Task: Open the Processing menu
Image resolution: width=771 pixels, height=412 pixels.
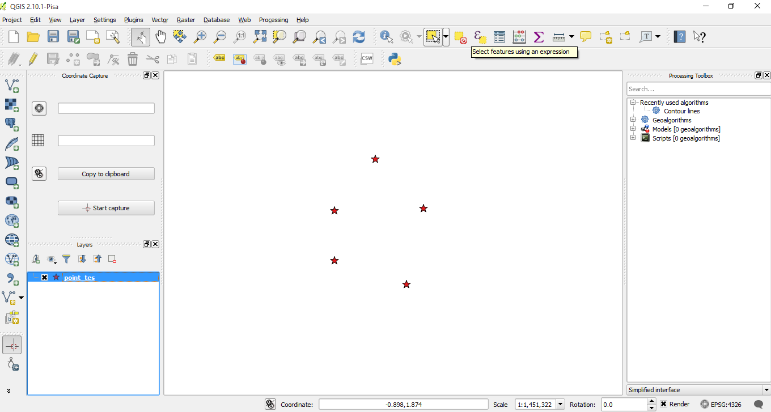Action: tap(273, 20)
